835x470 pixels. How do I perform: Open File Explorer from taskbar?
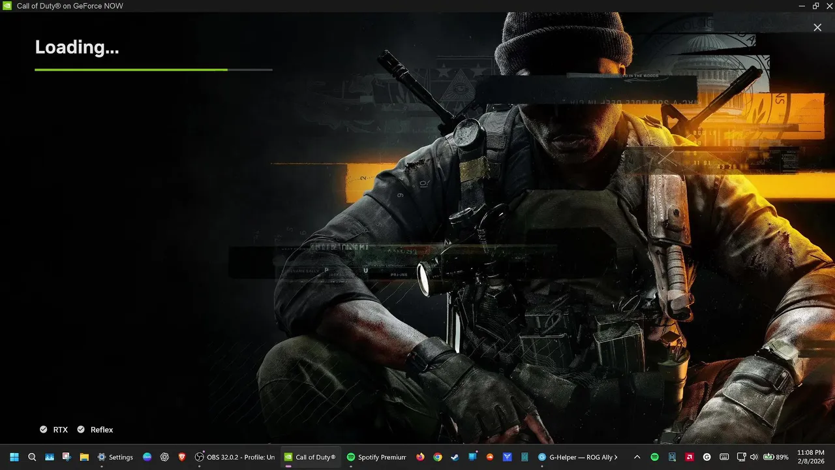(84, 457)
